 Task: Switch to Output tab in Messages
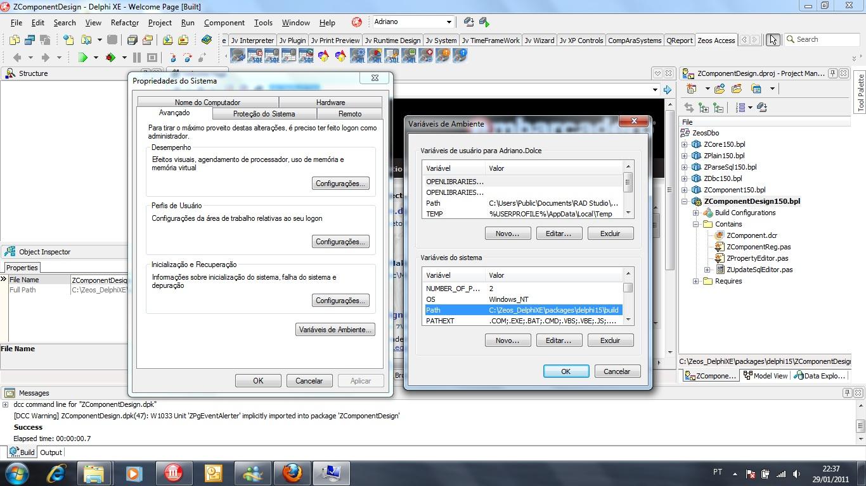[x=51, y=452]
